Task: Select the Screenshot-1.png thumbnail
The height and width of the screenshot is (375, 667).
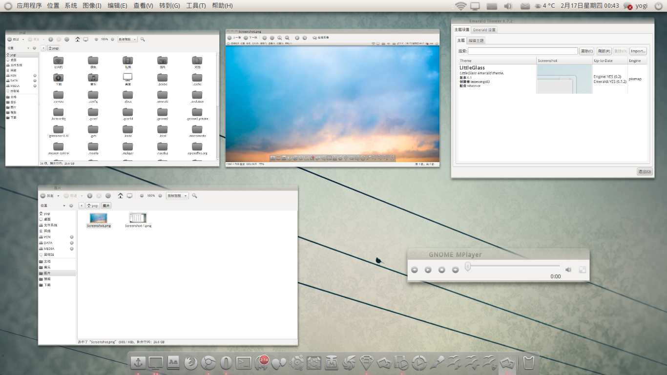Action: (x=138, y=218)
